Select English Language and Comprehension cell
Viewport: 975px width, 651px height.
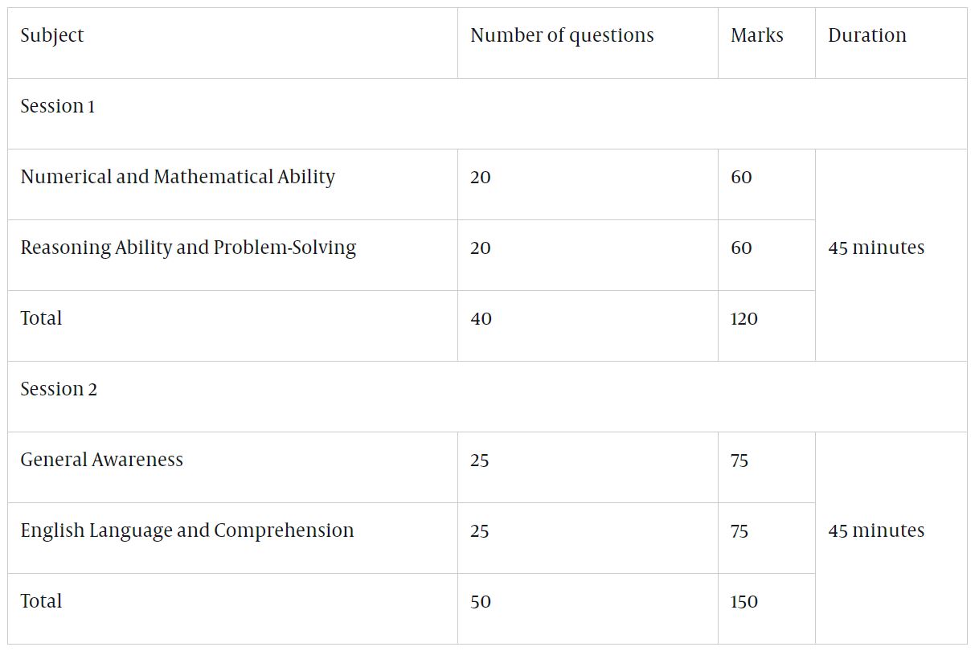pos(187,530)
